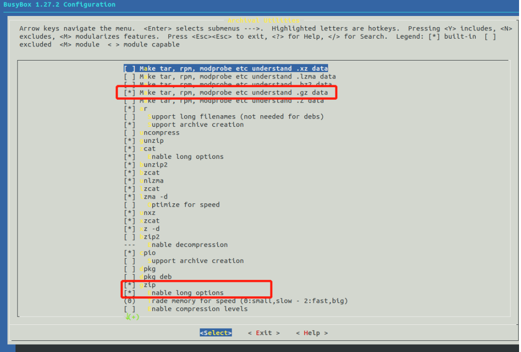Toggle the ar applet checkbox
The height and width of the screenshot is (352, 521).
point(136,108)
